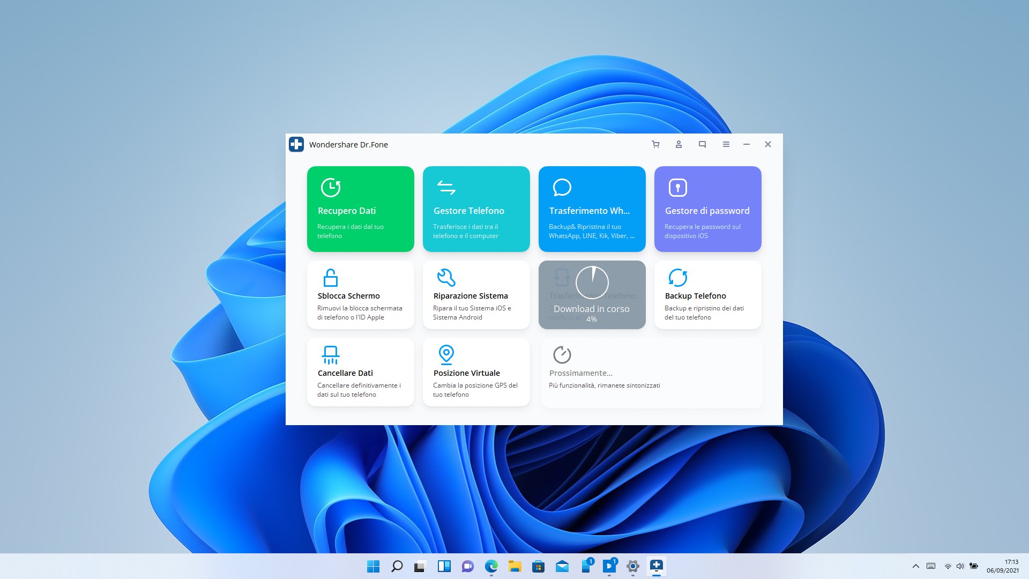Click the Cancellare Dati shredder icon

click(331, 355)
